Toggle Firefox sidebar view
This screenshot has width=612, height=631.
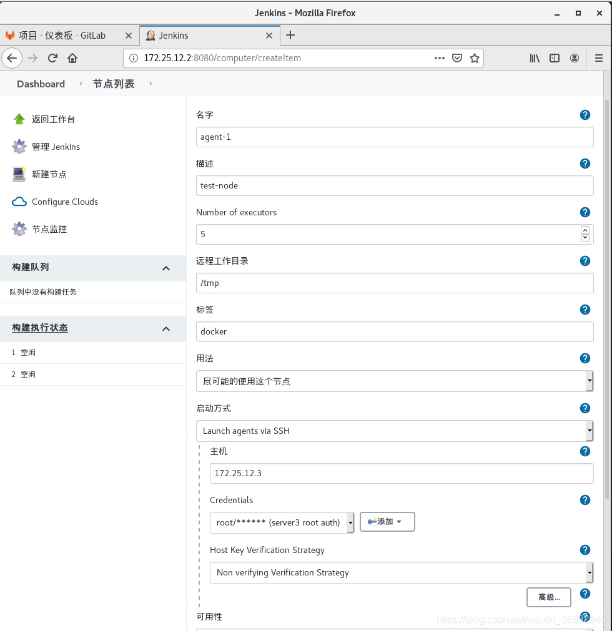pyautogui.click(x=555, y=58)
